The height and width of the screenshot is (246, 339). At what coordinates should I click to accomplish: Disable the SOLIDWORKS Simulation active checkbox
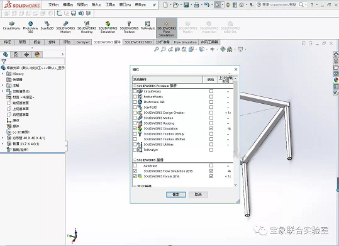135,128
